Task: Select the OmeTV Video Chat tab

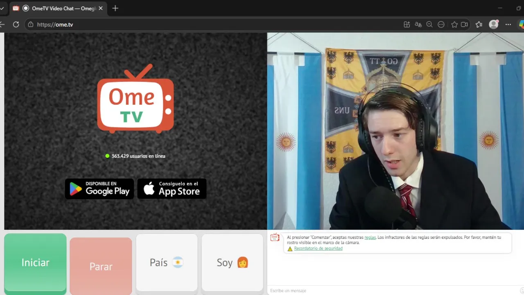Action: (58, 8)
